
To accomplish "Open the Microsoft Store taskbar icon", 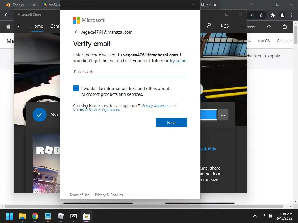I will [86, 216].
